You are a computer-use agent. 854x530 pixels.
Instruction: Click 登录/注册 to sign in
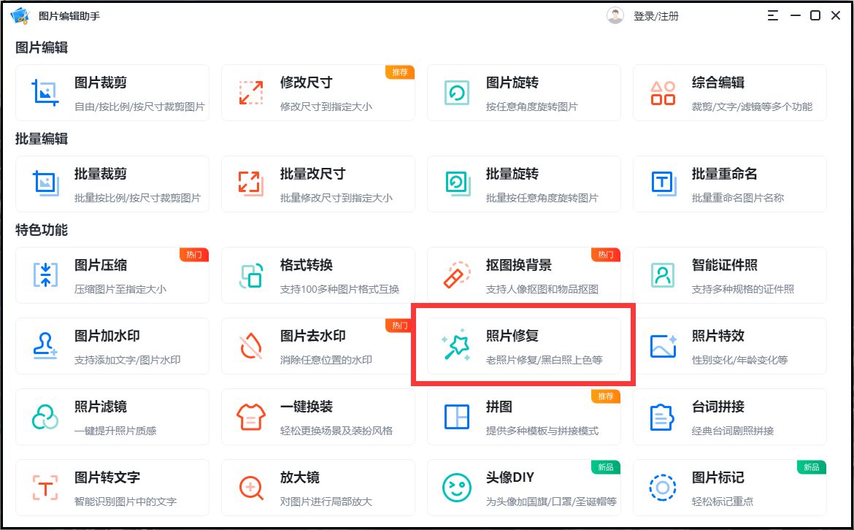[655, 15]
